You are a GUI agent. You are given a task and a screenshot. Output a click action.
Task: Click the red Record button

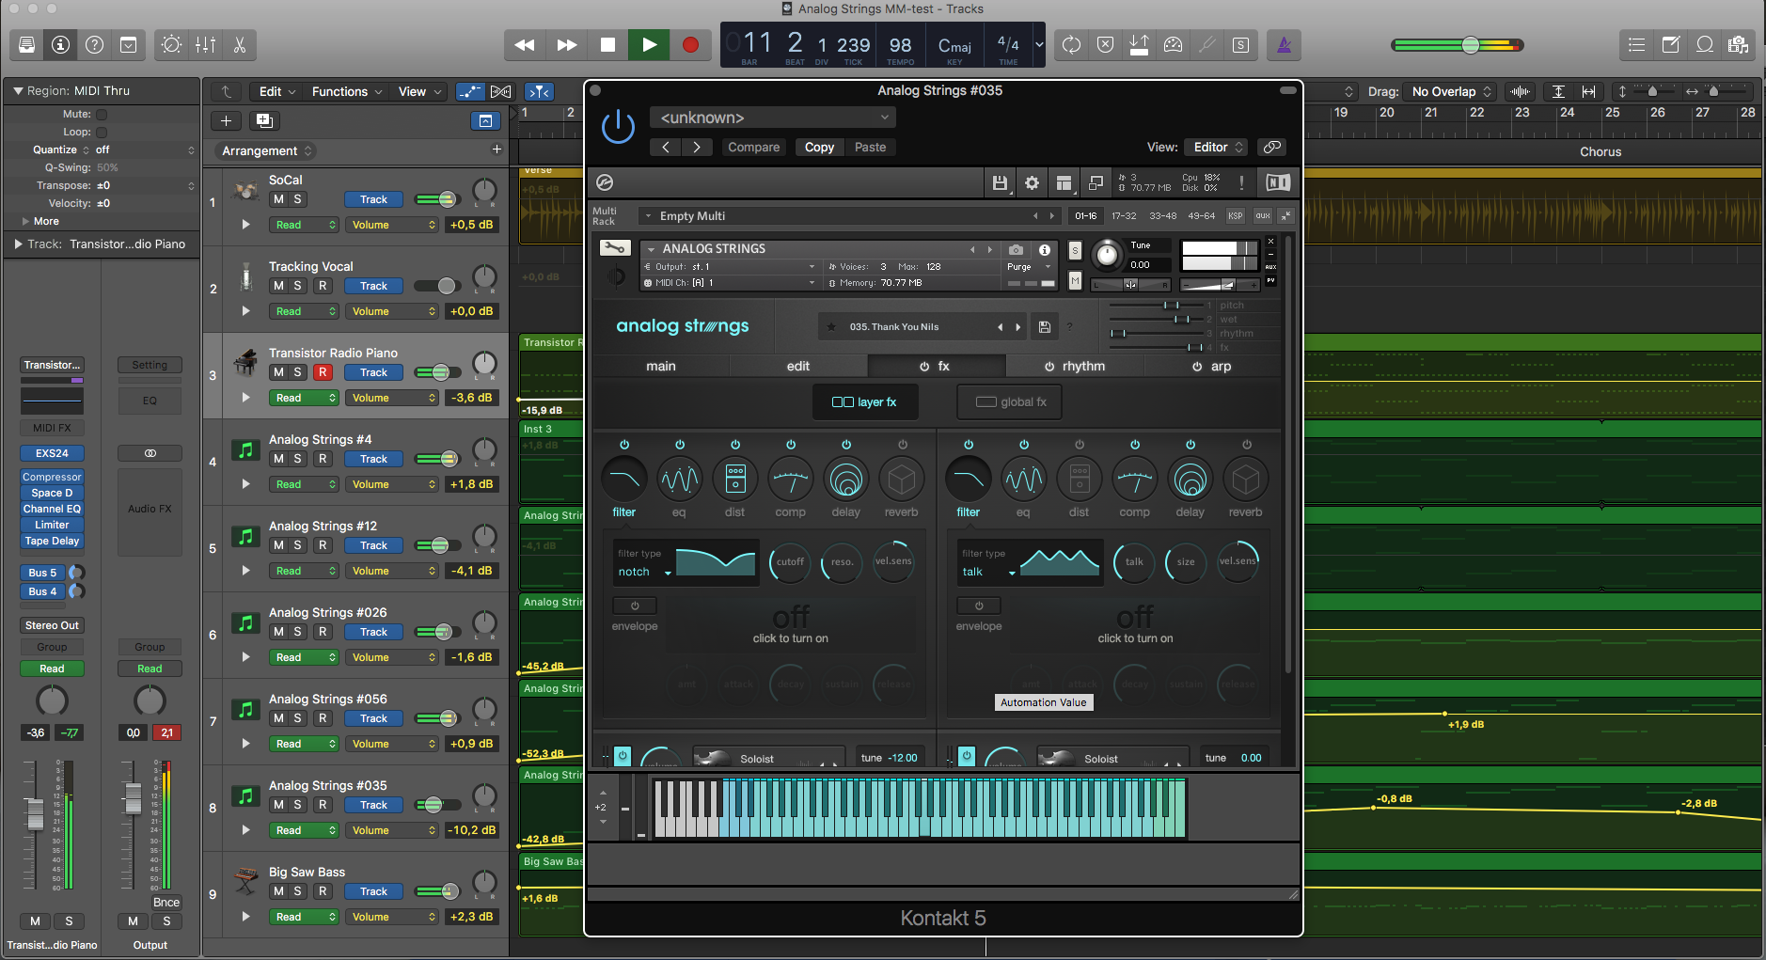point(690,44)
